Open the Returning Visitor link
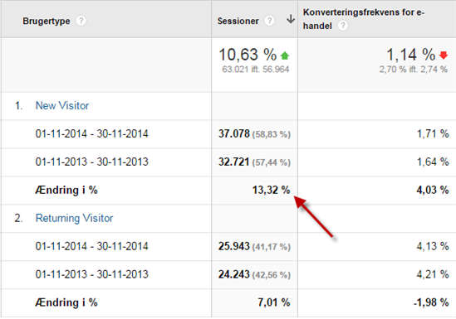 point(74,218)
